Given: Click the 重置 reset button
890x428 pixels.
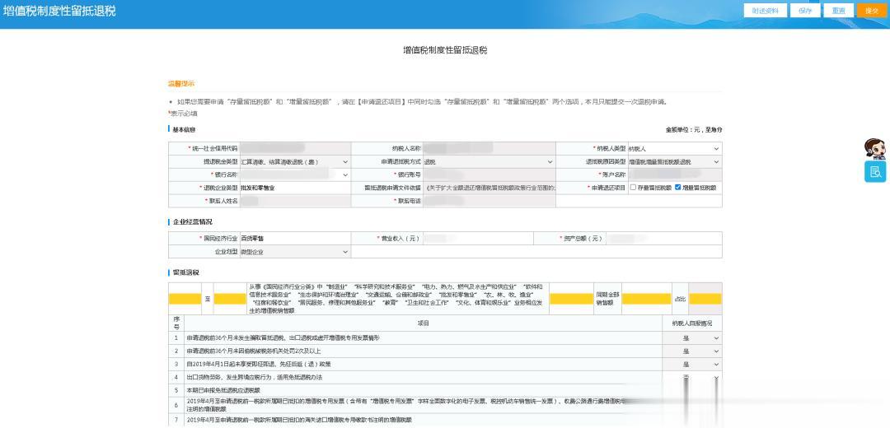Looking at the screenshot, I should [838, 11].
